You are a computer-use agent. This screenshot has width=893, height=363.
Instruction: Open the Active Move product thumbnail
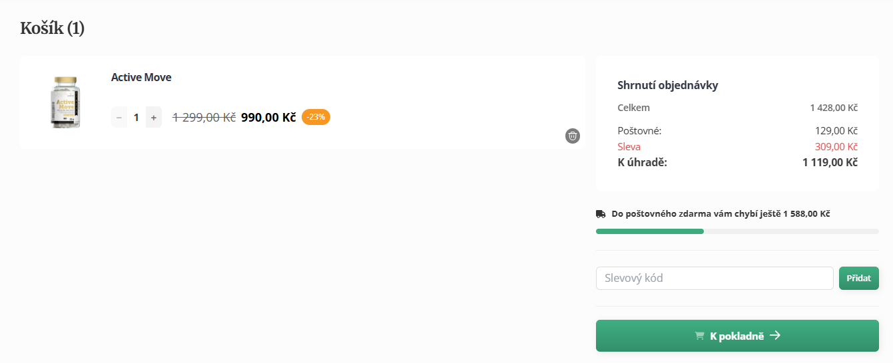pyautogui.click(x=66, y=102)
